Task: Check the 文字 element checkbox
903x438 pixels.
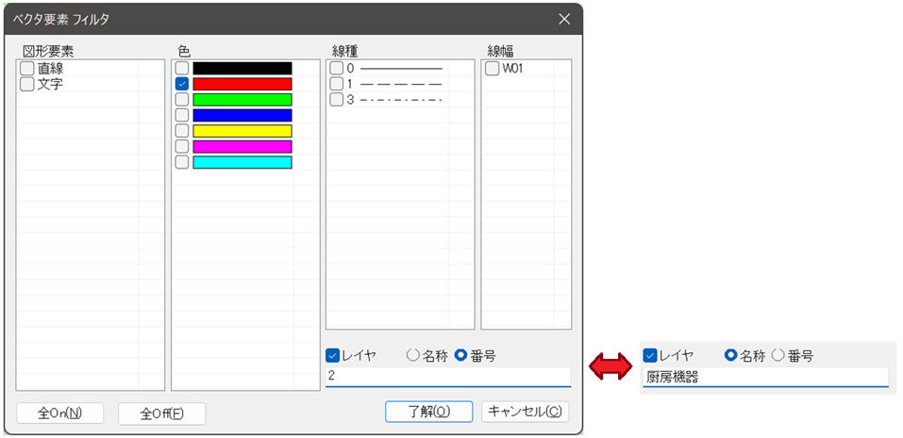Action: (27, 85)
